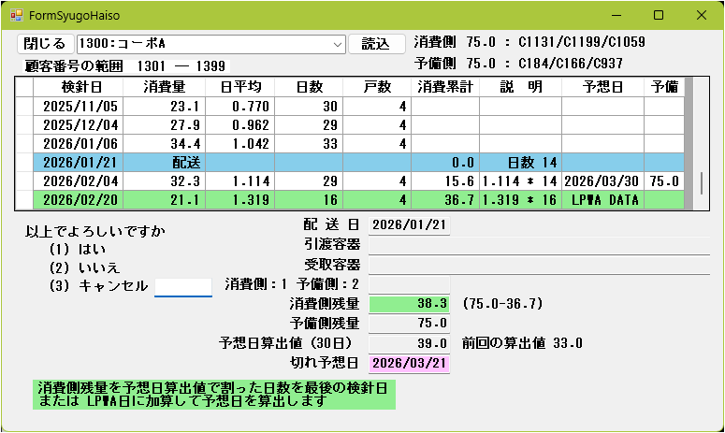Click the 予想日 column header
The width and height of the screenshot is (725, 433).
click(x=602, y=87)
